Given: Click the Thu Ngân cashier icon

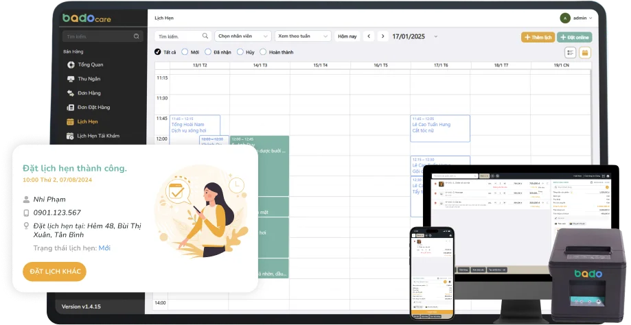Looking at the screenshot, I should click(x=71, y=79).
